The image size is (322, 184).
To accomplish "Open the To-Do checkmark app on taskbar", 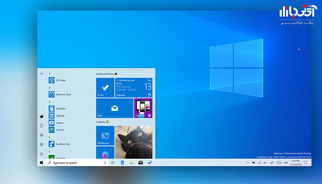I will [x=149, y=163].
